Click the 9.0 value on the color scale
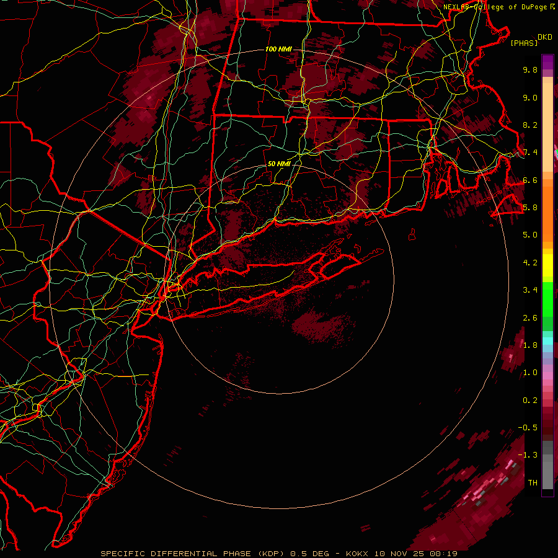This screenshot has width=558, height=558. 530,97
